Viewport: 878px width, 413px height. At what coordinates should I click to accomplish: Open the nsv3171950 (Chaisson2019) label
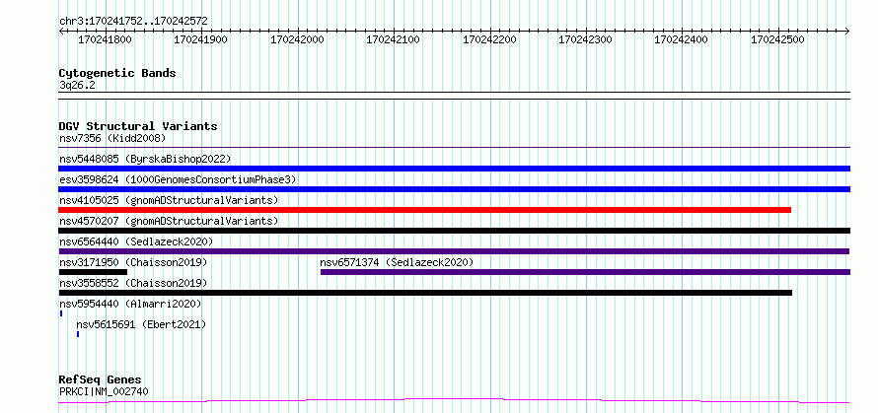[x=133, y=262]
